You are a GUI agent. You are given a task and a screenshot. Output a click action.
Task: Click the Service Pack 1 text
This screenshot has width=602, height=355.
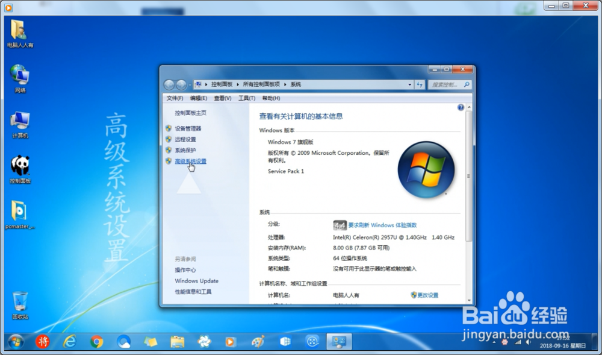[x=286, y=171]
